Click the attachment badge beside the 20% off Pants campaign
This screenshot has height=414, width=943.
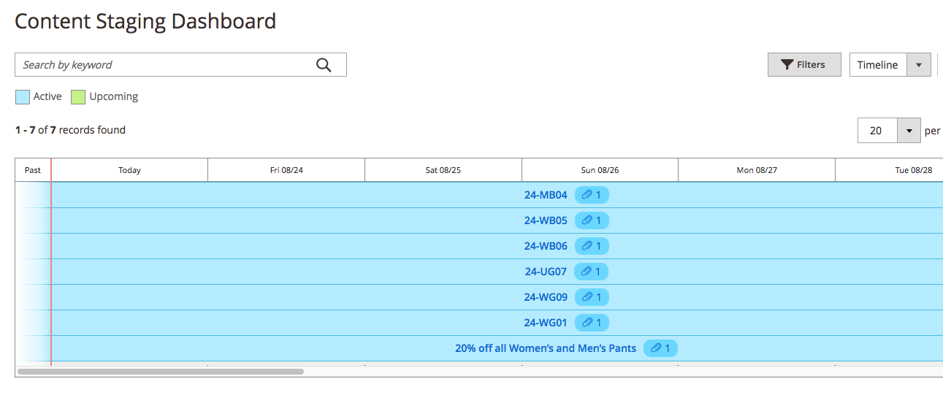660,348
